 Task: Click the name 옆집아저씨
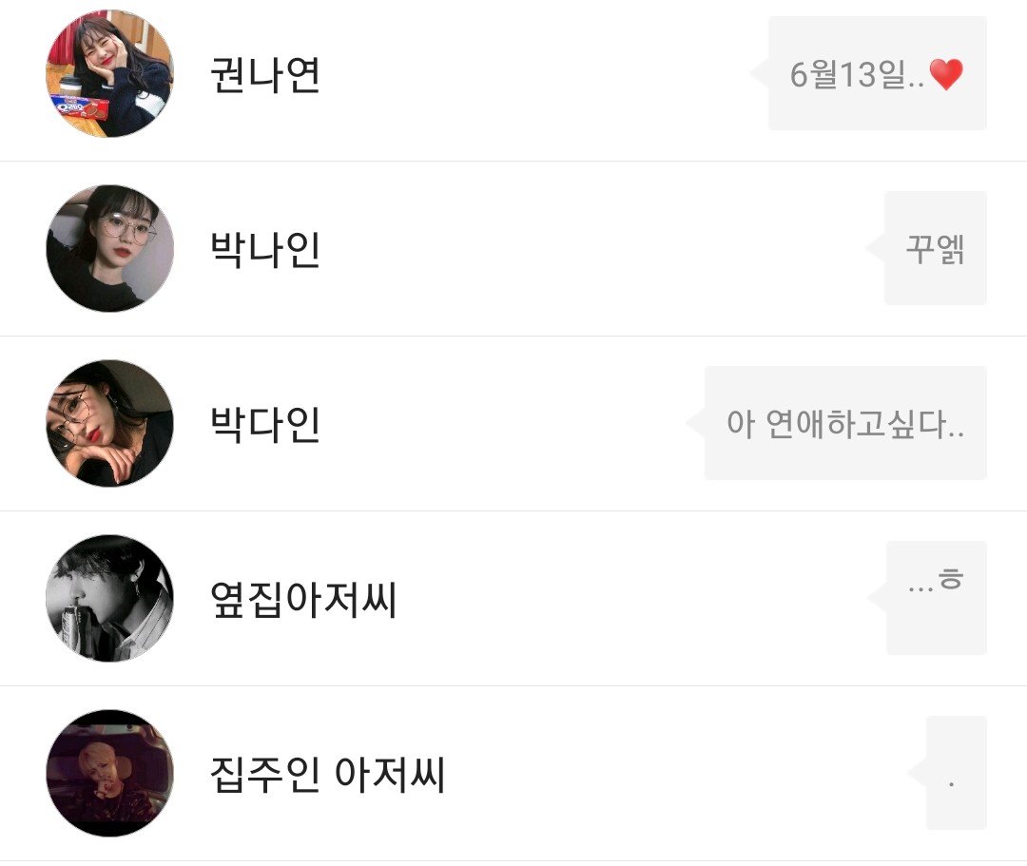click(302, 599)
